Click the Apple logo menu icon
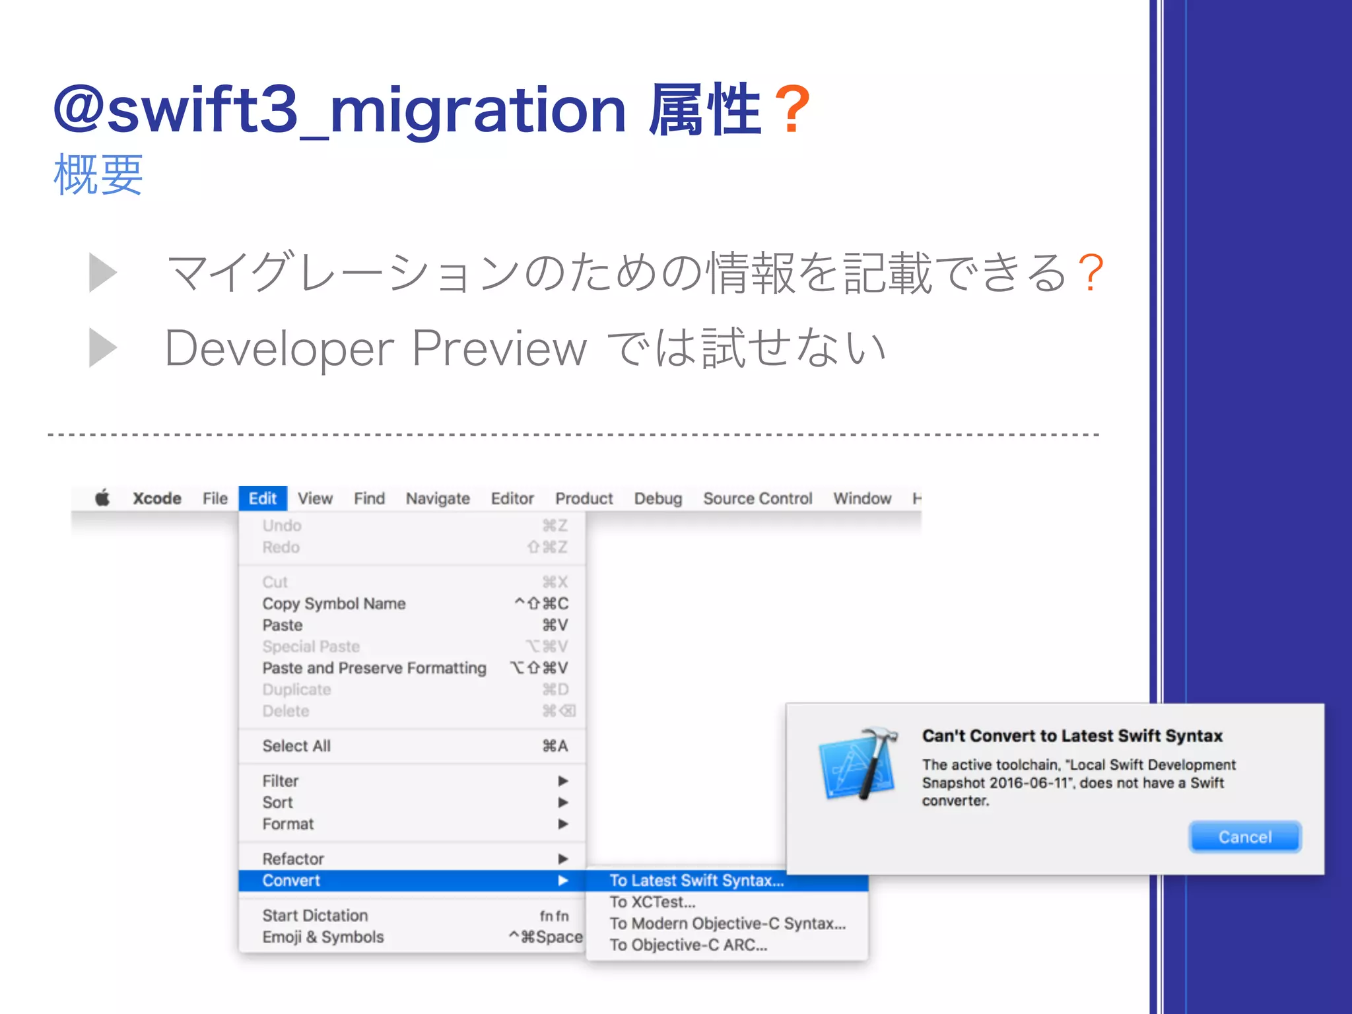The height and width of the screenshot is (1014, 1352). tap(102, 498)
